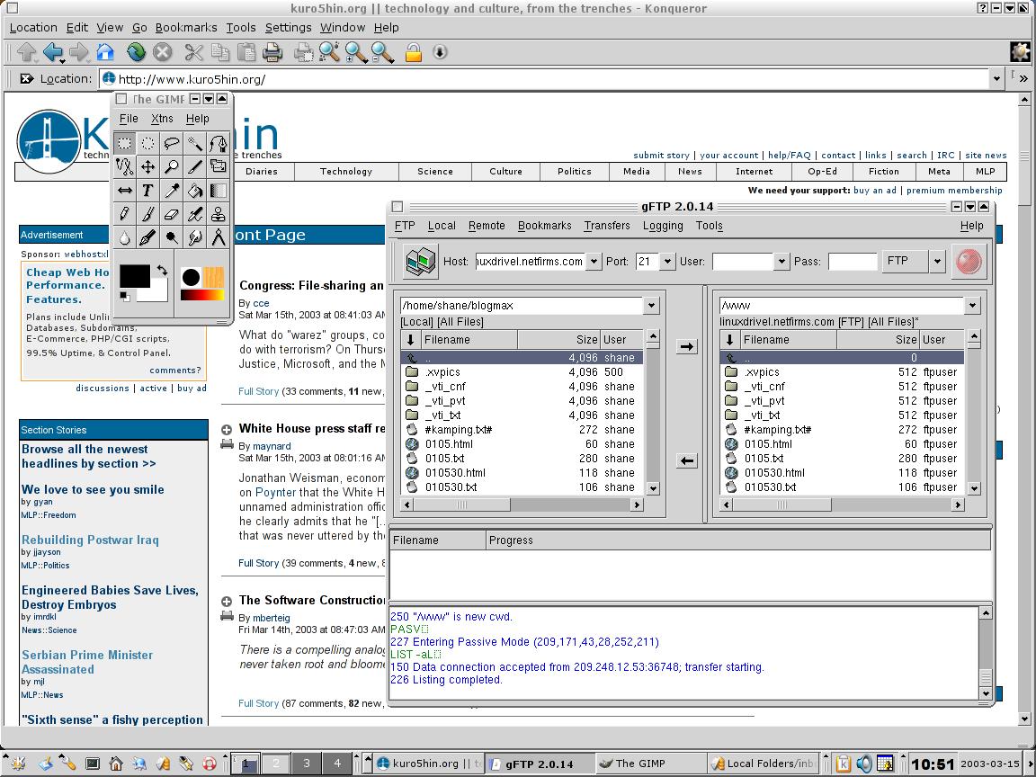Choose the Eraser tool in GIMP

[x=171, y=213]
